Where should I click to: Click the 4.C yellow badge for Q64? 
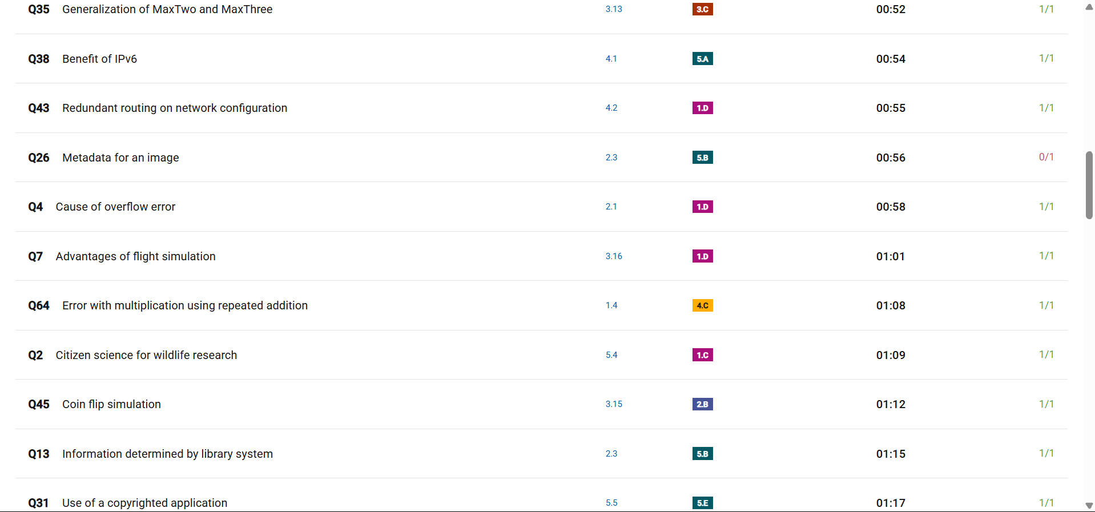pos(702,305)
